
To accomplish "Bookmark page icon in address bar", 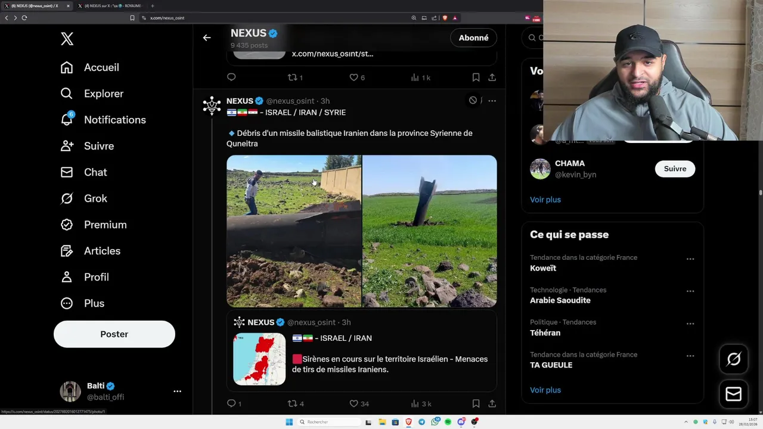I will click(x=132, y=18).
